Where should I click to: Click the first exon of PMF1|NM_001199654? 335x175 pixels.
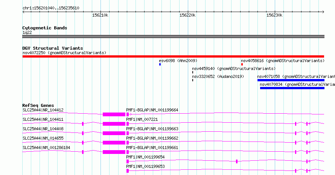pos(128,161)
